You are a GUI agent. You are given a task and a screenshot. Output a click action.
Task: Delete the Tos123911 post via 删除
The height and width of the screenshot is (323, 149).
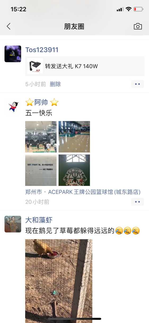pos(55,84)
